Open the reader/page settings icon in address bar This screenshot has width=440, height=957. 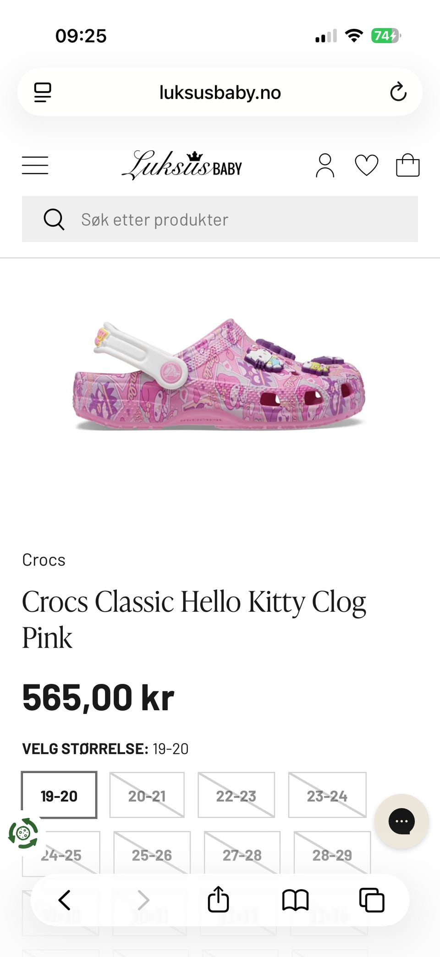[43, 92]
